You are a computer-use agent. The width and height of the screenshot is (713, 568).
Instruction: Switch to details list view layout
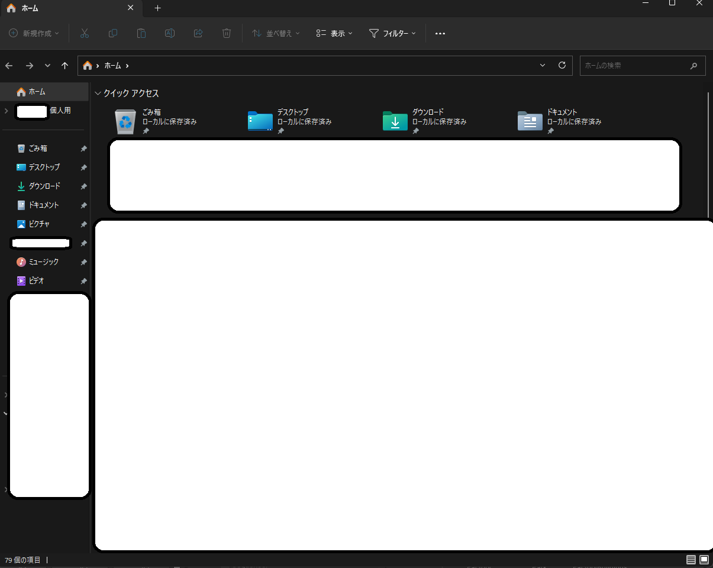tap(691, 560)
